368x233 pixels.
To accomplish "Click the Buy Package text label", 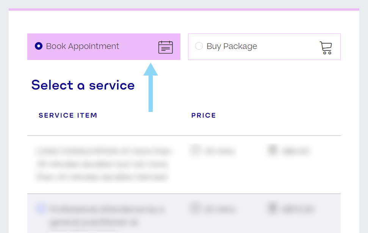I will point(232,46).
